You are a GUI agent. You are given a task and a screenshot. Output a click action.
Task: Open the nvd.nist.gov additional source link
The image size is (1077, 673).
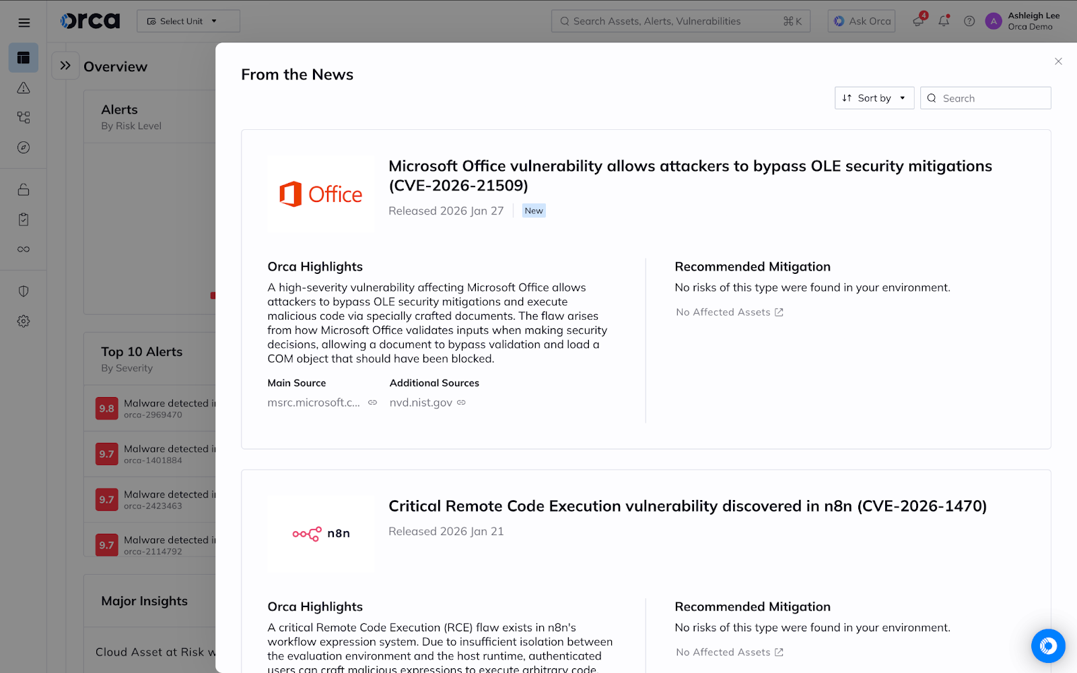421,402
